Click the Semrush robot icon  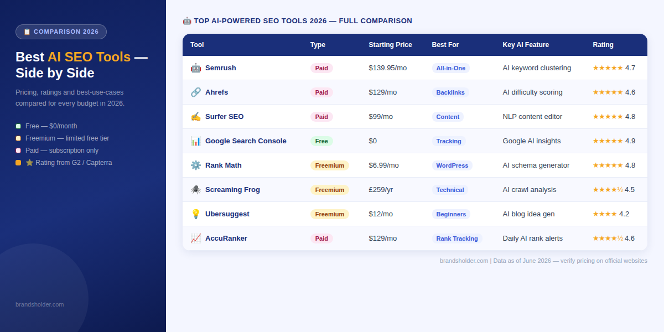coord(196,68)
